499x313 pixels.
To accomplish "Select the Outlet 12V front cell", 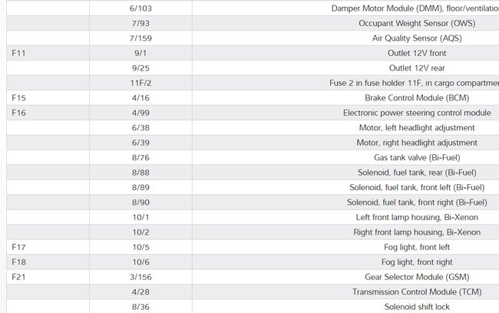I will (417, 54).
